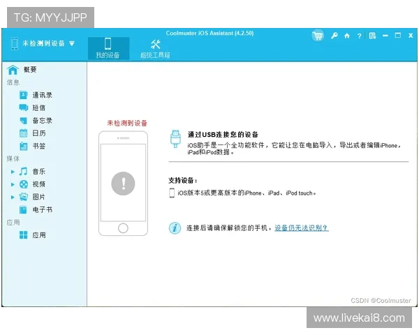Image resolution: width=419 pixels, height=335 pixels.
Task: Select 书签 in the sidebar
Action: pyautogui.click(x=38, y=146)
